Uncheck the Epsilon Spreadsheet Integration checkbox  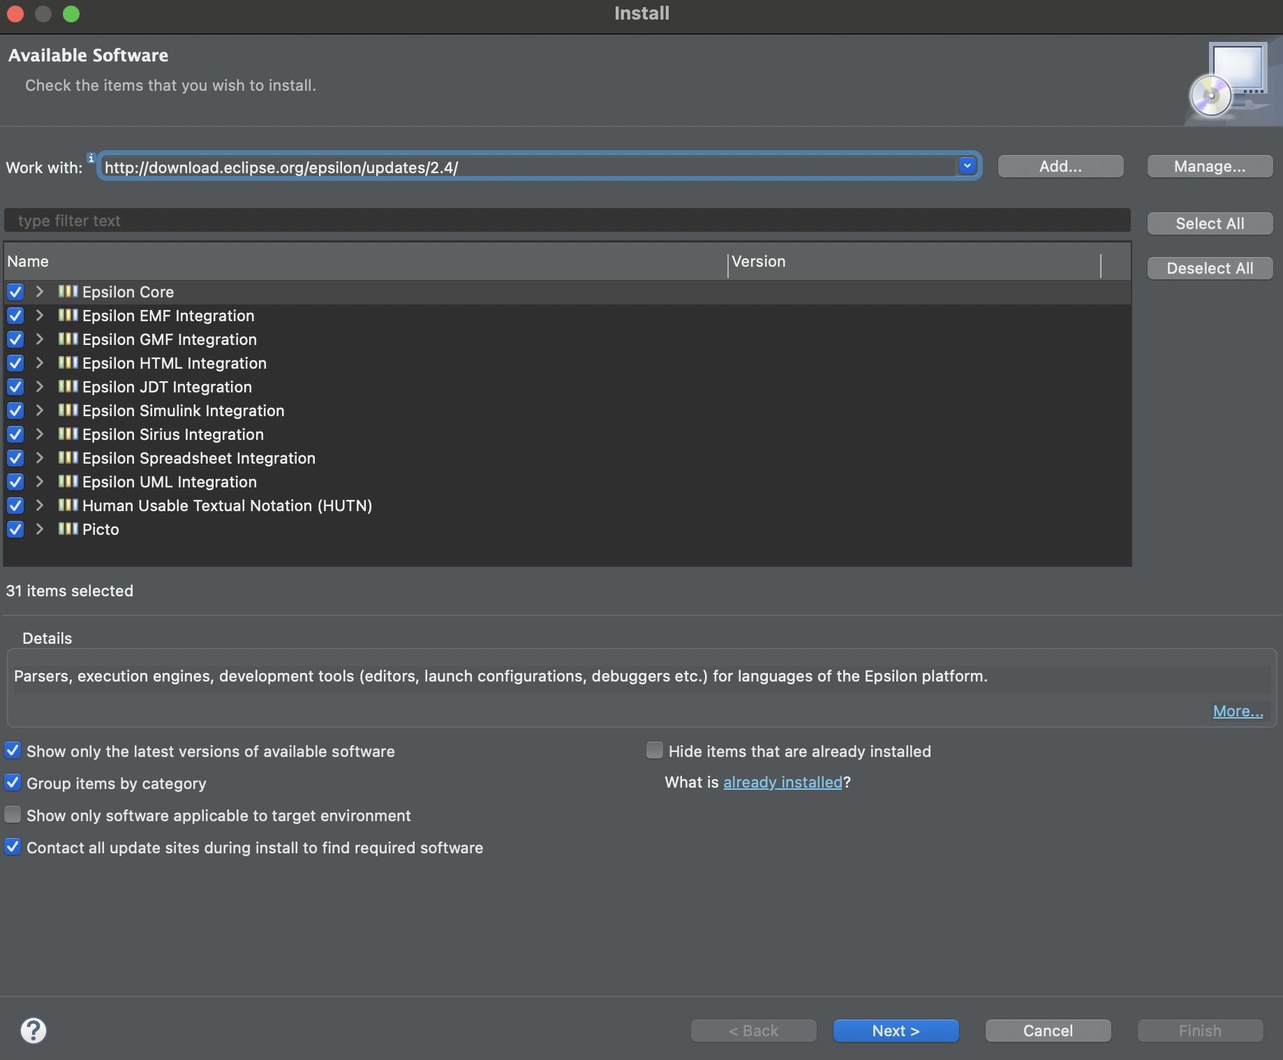tap(15, 458)
